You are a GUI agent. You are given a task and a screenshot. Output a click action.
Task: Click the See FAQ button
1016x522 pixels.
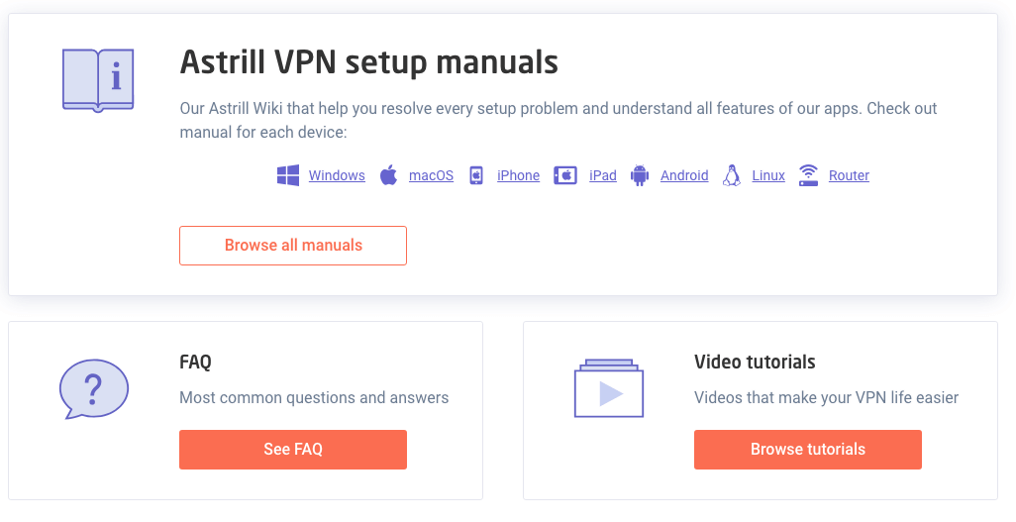293,450
